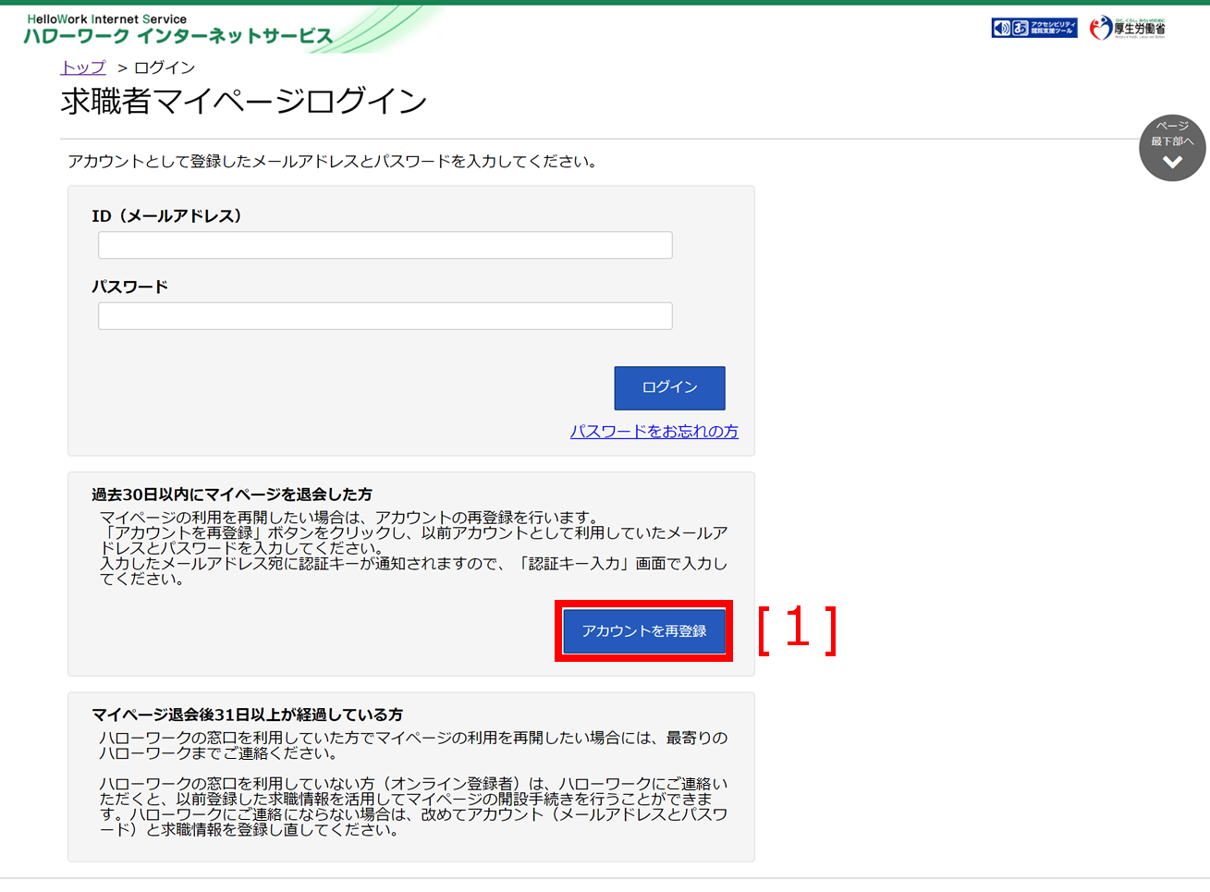Click the パスワード field label
Viewport: 1210px width, 892px height.
pos(129,287)
